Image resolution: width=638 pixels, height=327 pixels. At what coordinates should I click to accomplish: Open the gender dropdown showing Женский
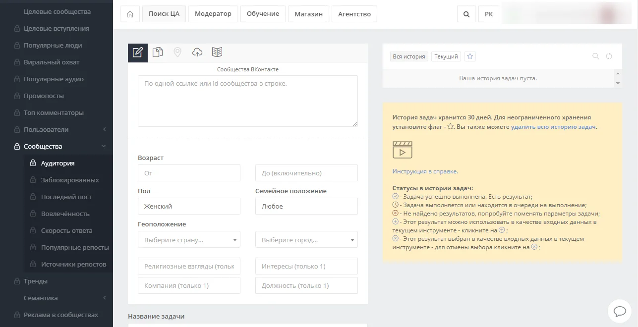click(x=189, y=206)
